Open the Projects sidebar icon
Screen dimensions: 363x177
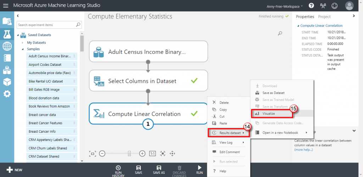tap(7, 21)
